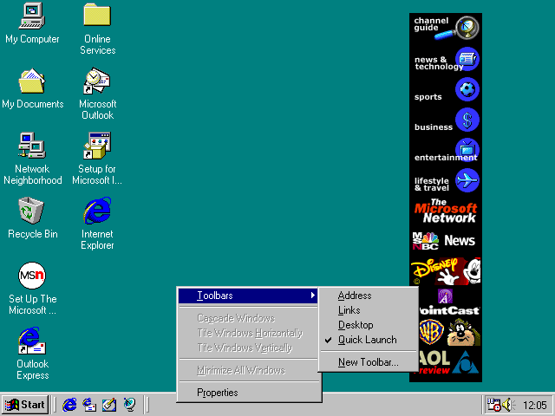The image size is (555, 416).
Task: Select the Recycle Bin desktop icon
Action: coord(32,210)
